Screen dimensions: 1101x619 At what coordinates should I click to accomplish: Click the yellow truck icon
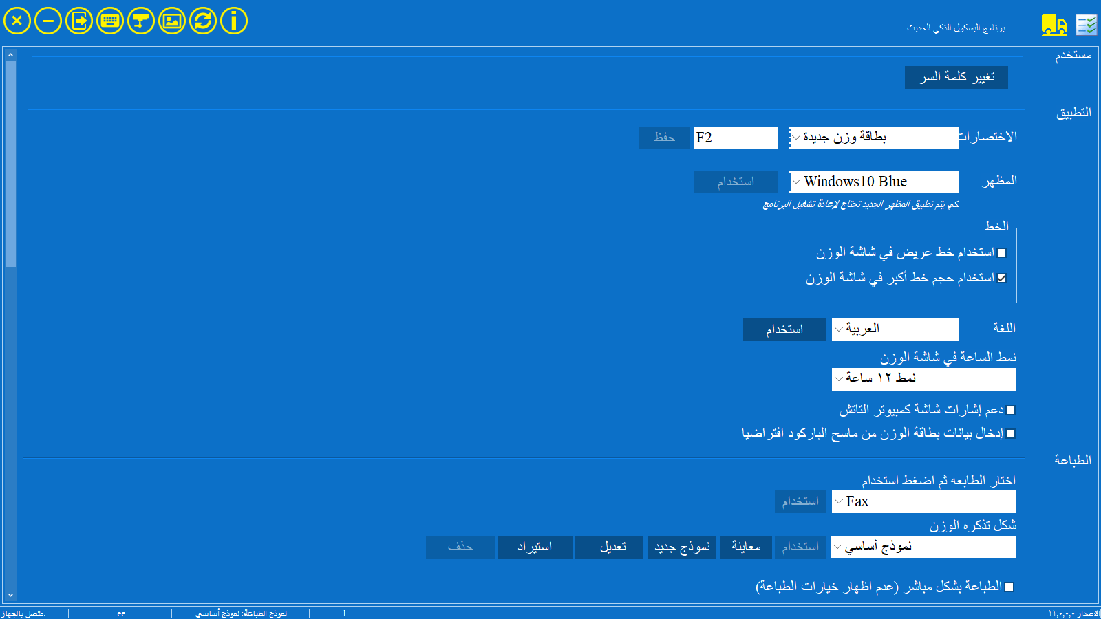[x=1054, y=25]
